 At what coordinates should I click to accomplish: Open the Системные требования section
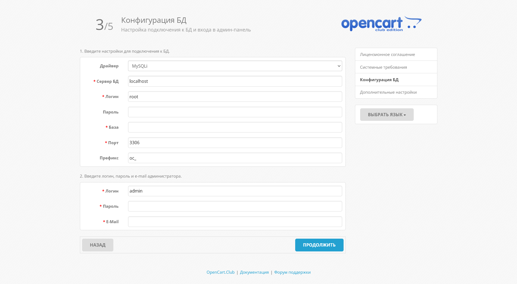pos(383,67)
